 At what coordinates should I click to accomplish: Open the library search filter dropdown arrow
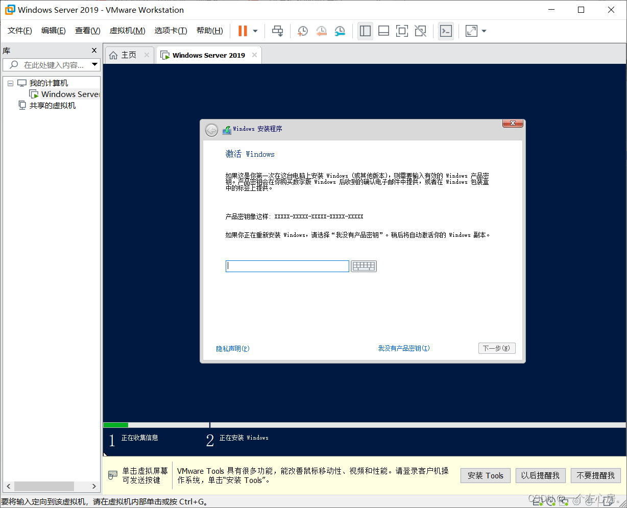94,65
